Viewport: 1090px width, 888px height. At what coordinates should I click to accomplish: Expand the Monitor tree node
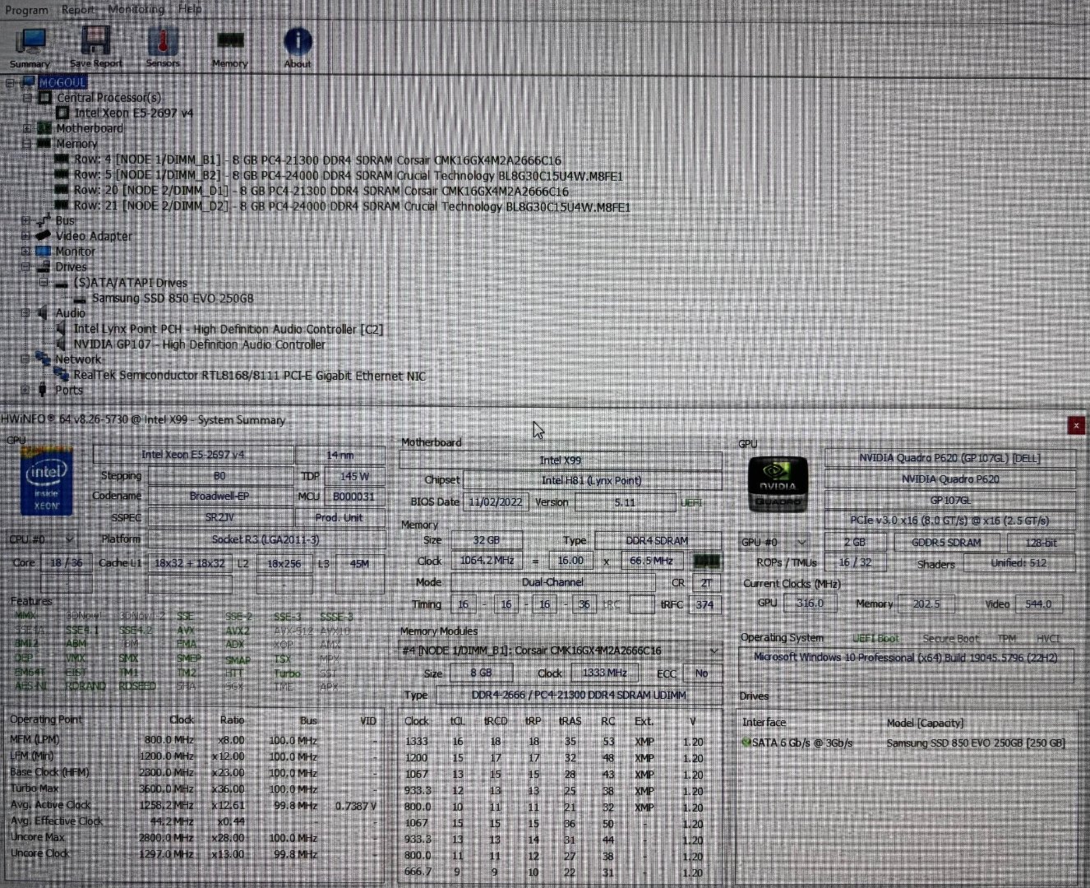point(25,252)
